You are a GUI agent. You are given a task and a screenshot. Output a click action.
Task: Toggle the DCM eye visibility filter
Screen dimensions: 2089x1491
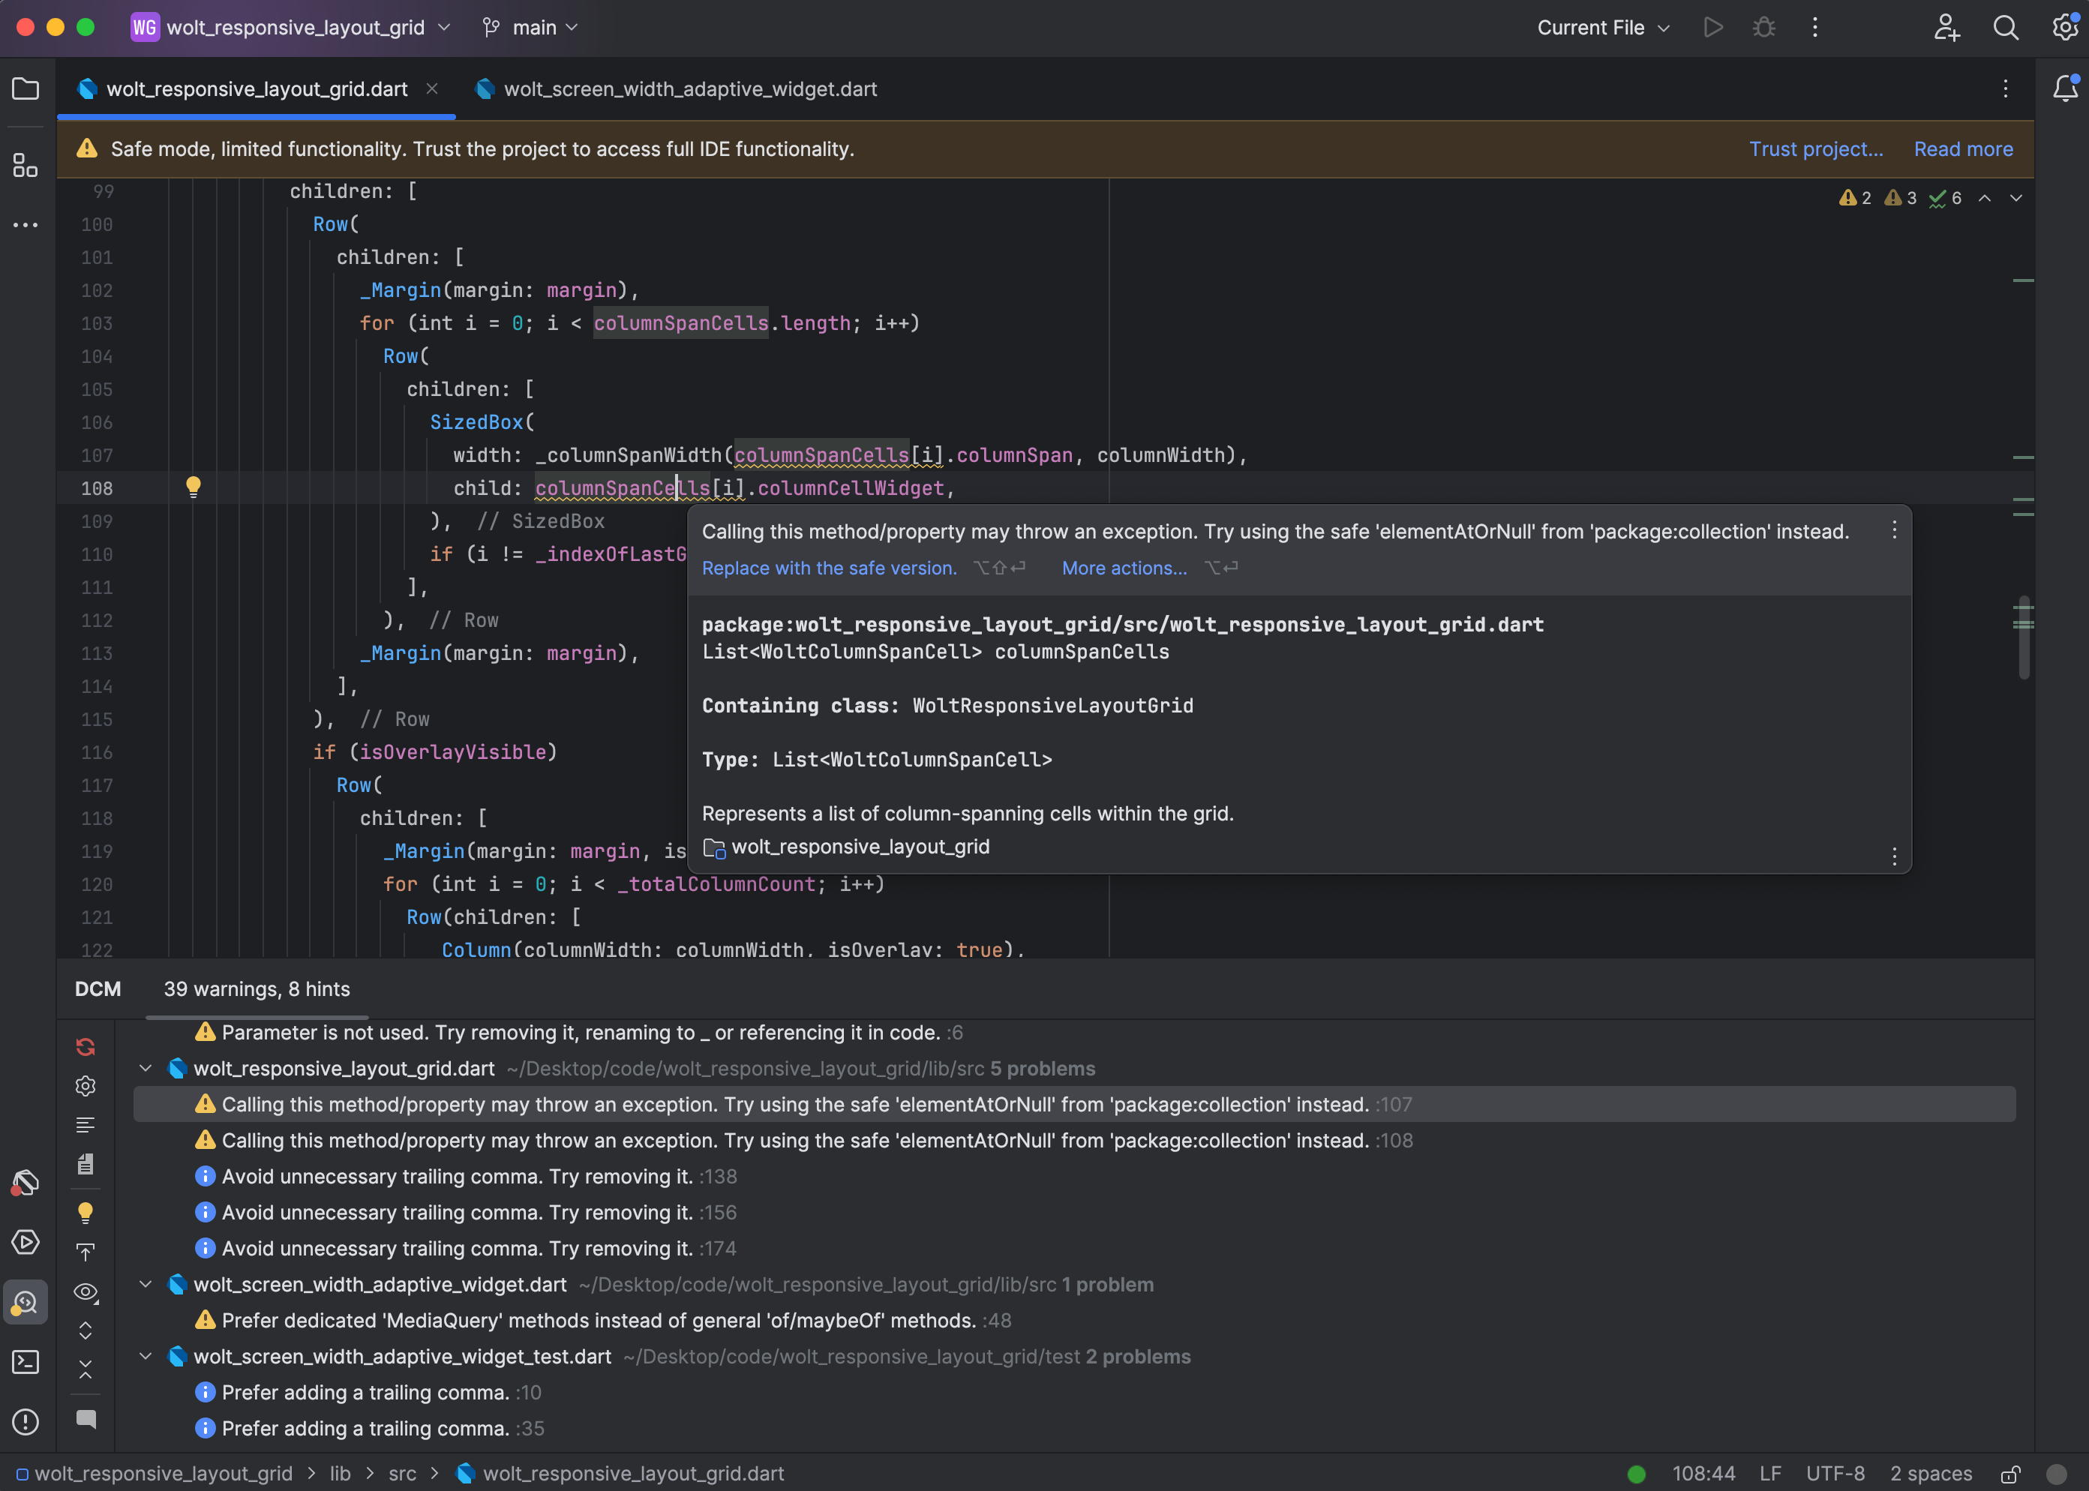86,1291
